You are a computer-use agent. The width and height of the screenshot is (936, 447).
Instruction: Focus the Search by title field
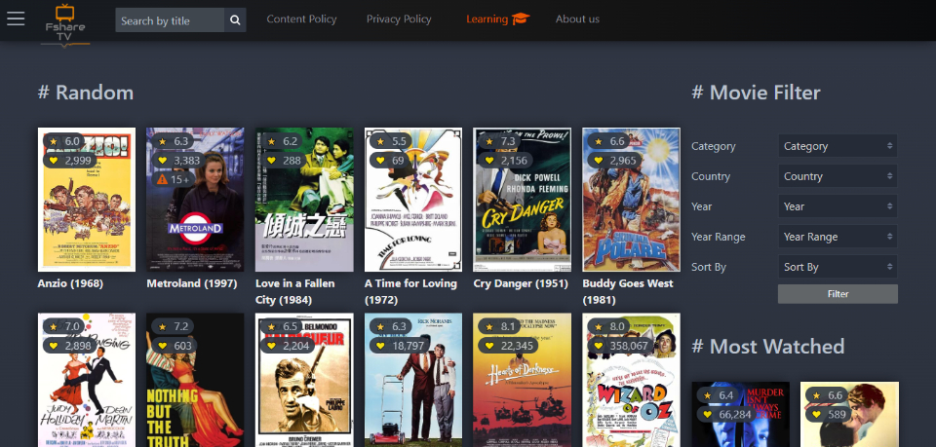(170, 20)
